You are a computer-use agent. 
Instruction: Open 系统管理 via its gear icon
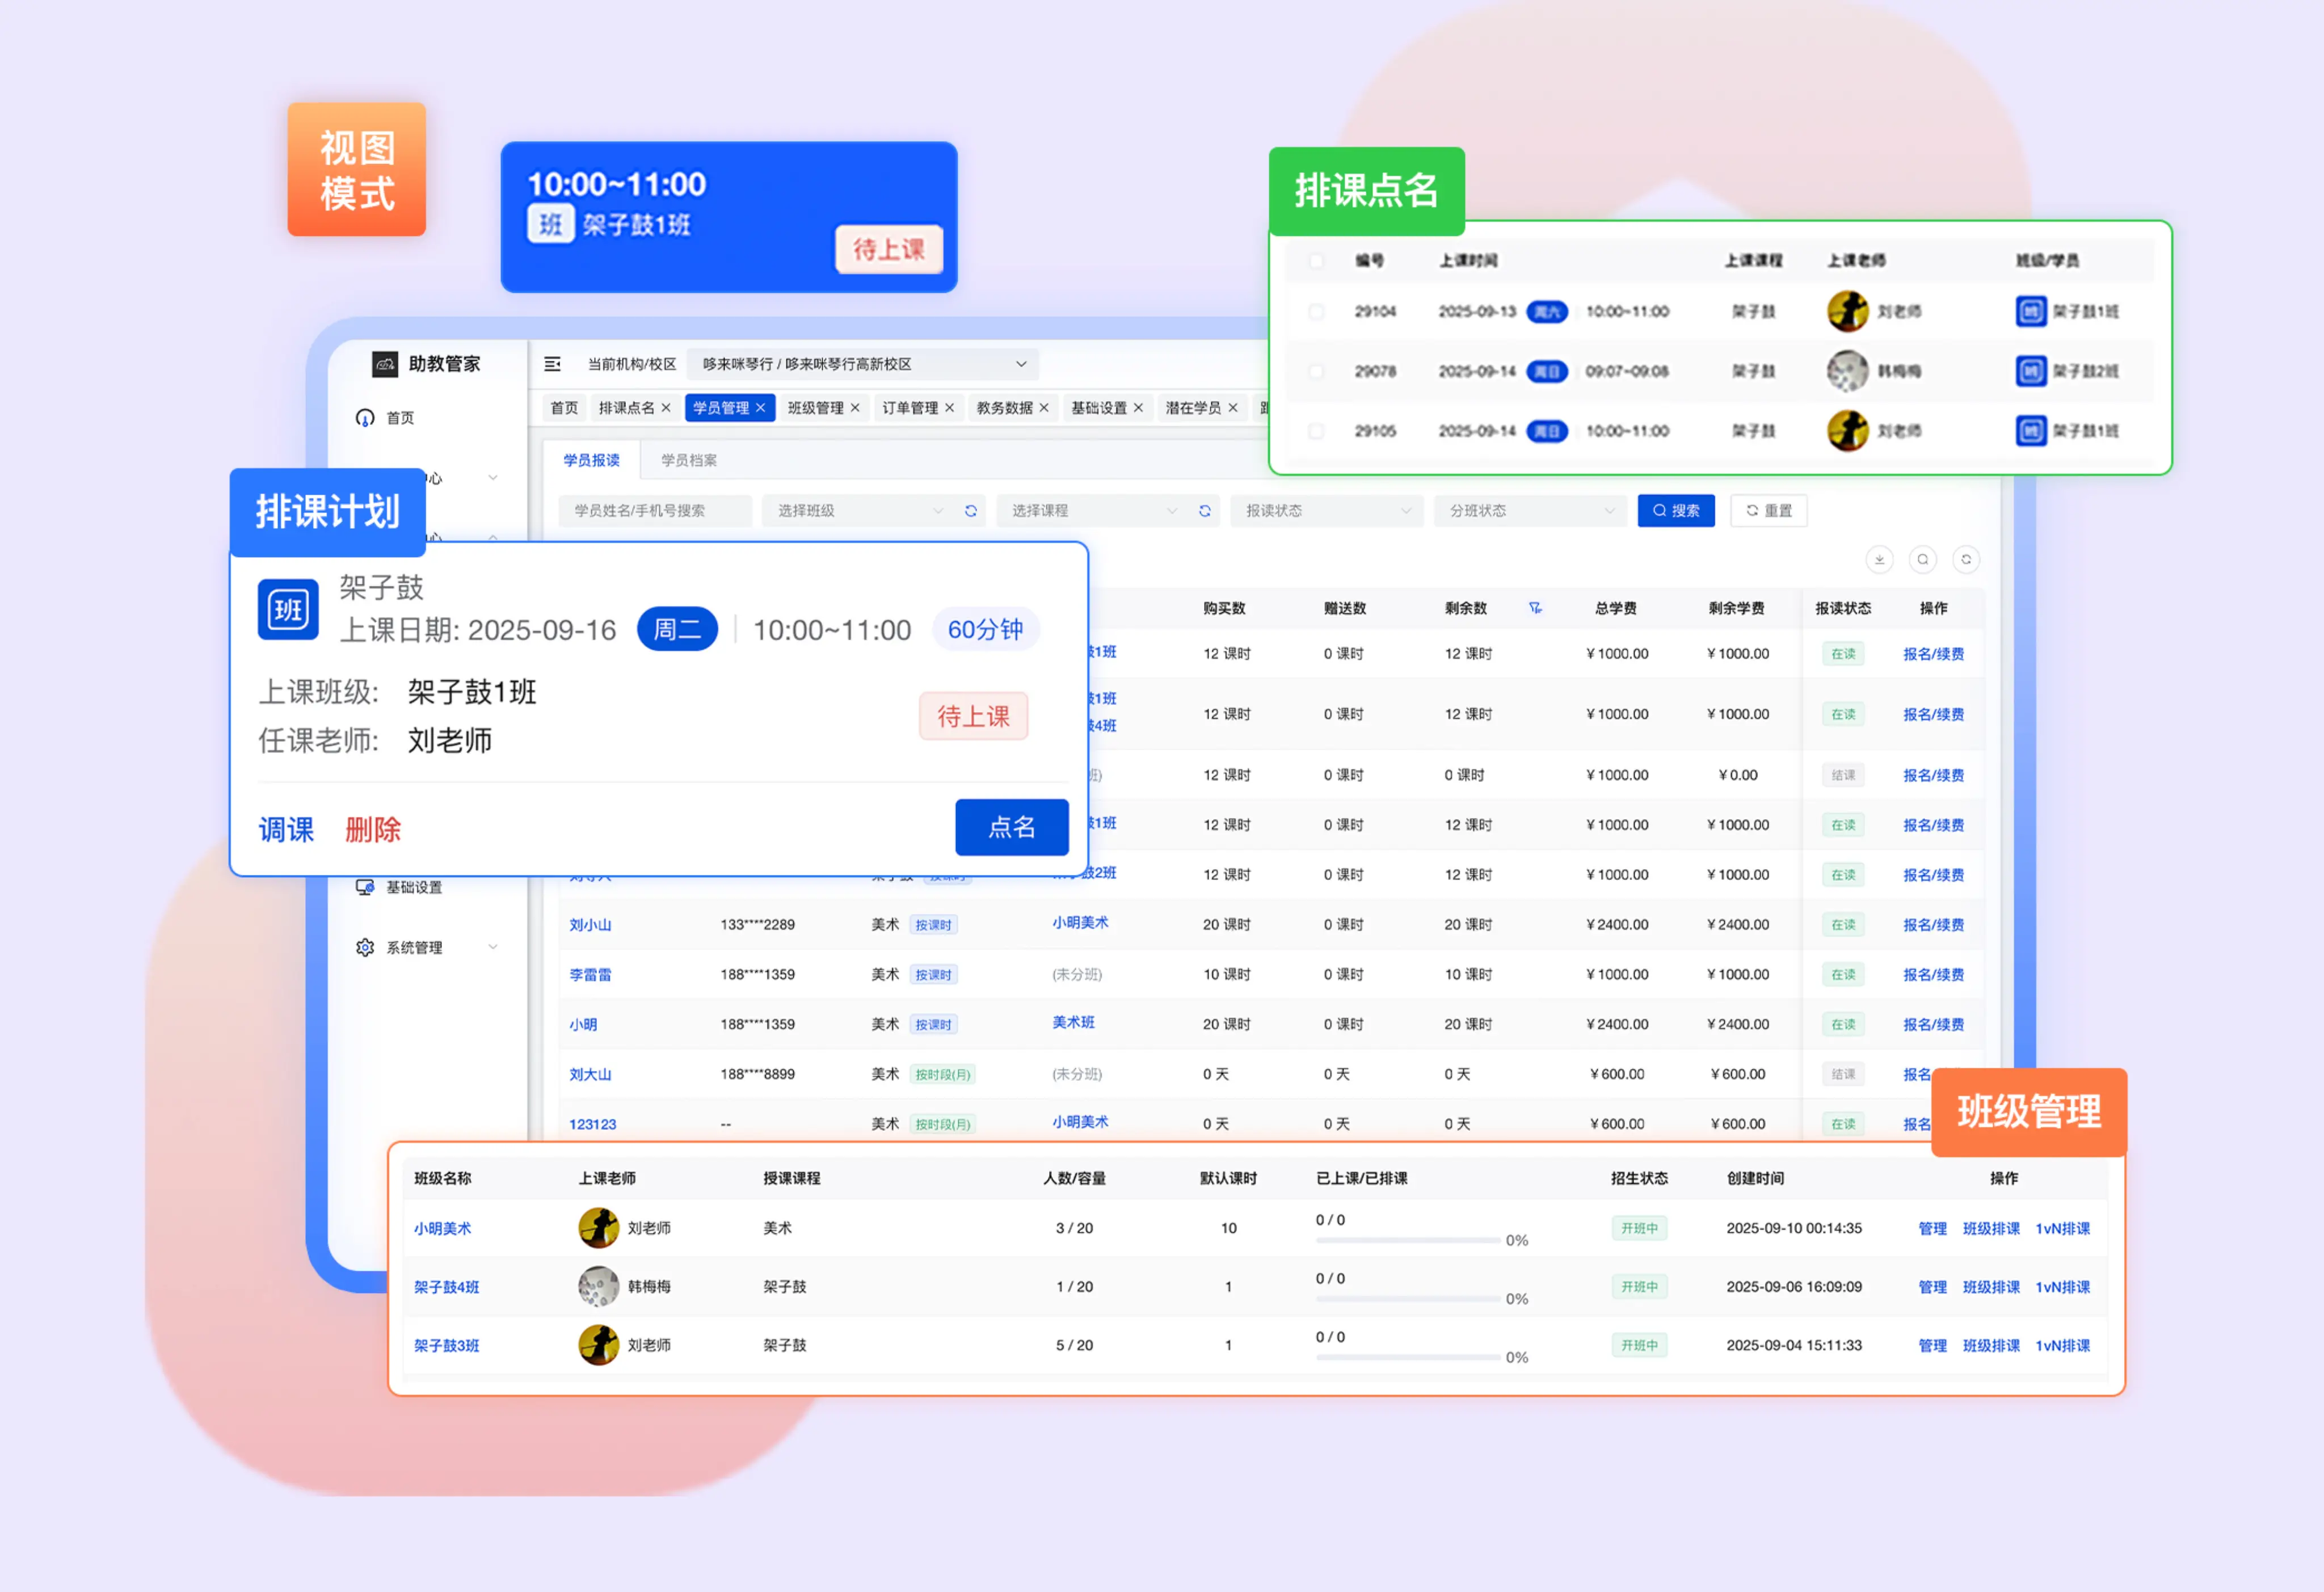point(365,947)
